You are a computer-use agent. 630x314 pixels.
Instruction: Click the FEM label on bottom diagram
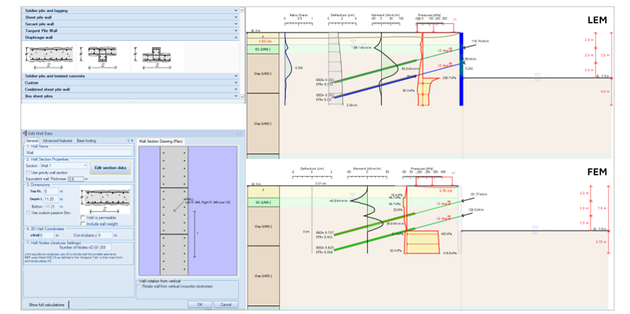tap(597, 173)
